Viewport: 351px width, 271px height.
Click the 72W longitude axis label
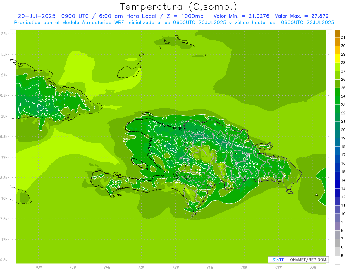[x=175, y=267]
